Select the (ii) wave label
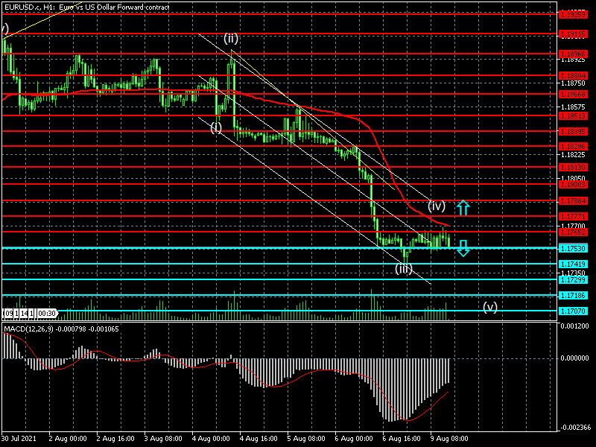Viewport: 596px width, 447px height. tap(231, 39)
